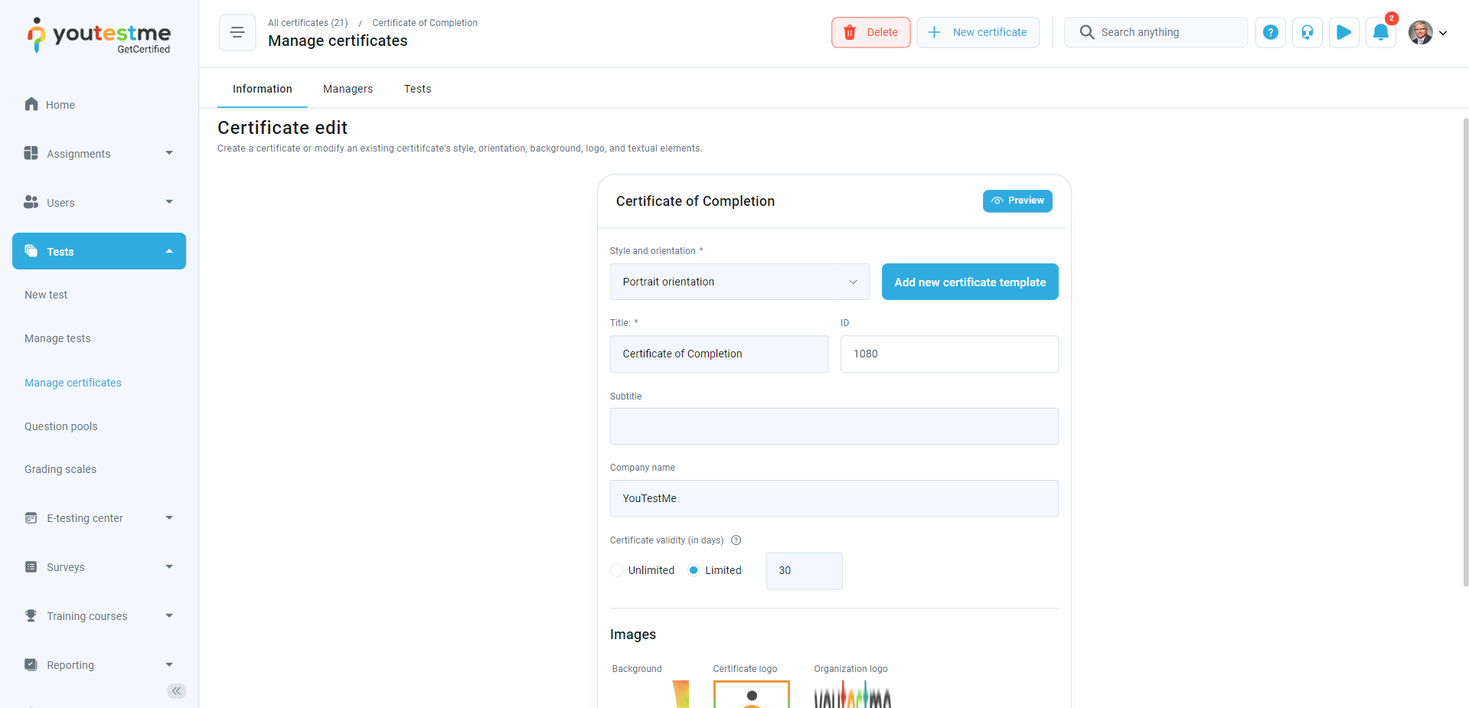Click the hamburger menu icon
The height and width of the screenshot is (708, 1469).
[x=237, y=32]
